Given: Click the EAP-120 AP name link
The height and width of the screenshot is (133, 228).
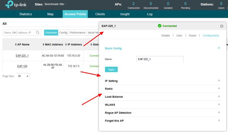Looking at the screenshot, I should pyautogui.click(x=22, y=66).
